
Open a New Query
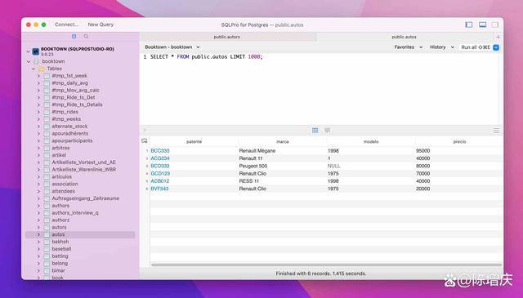coord(101,24)
